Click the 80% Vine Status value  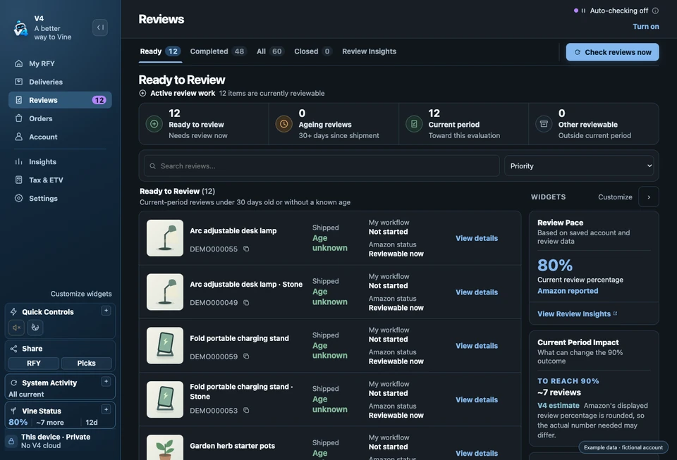18,422
